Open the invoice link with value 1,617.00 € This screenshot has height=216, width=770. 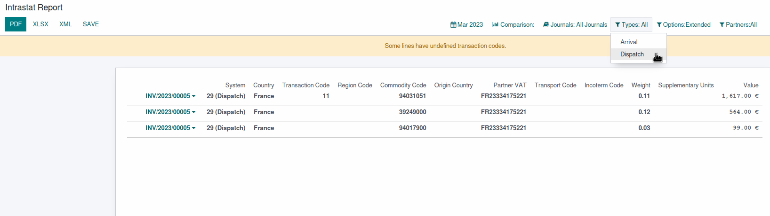(x=168, y=96)
